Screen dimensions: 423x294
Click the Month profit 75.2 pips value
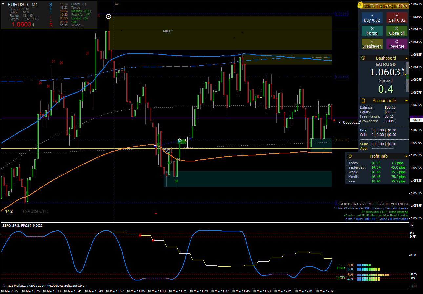coord(398,177)
